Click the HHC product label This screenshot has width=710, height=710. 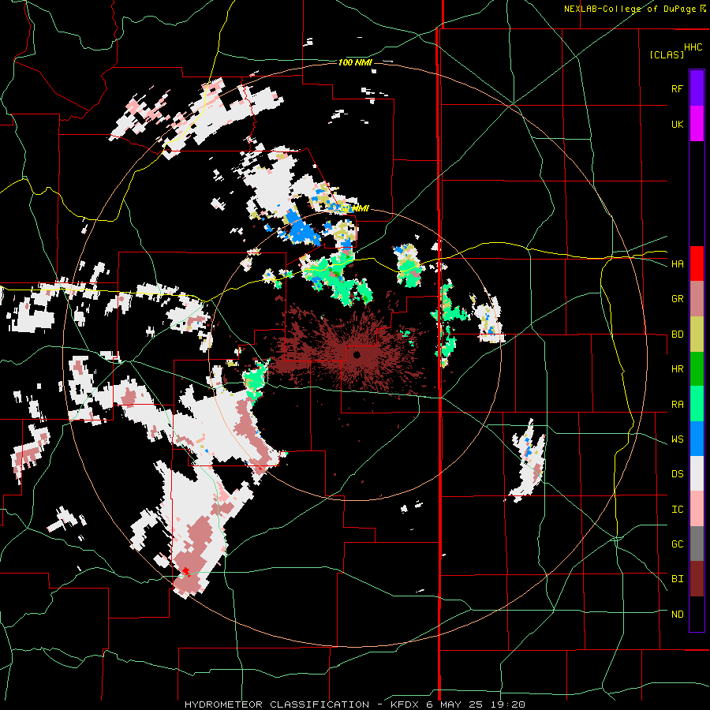tap(693, 47)
